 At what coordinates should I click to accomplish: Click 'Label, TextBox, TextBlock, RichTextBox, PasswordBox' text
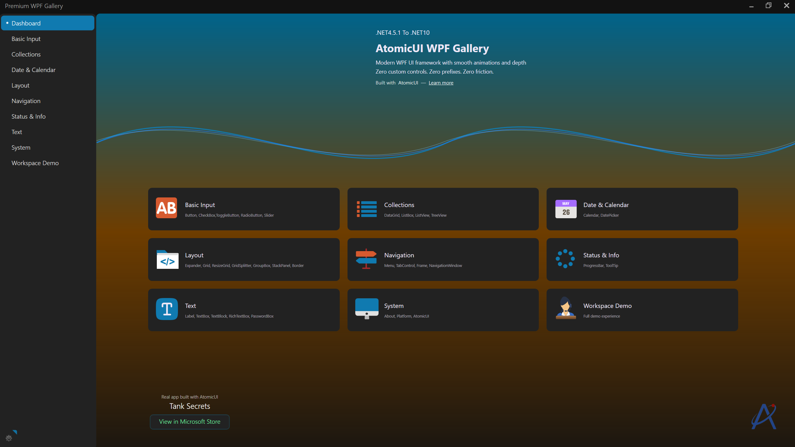229,316
